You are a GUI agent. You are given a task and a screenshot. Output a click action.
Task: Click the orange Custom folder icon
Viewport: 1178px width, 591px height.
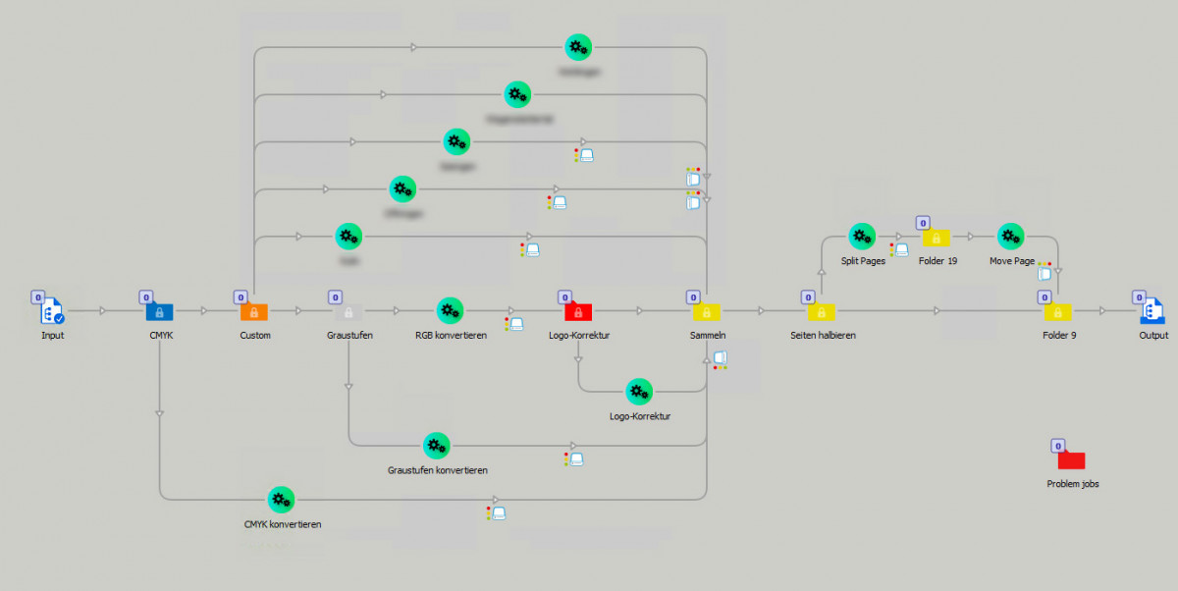click(255, 311)
